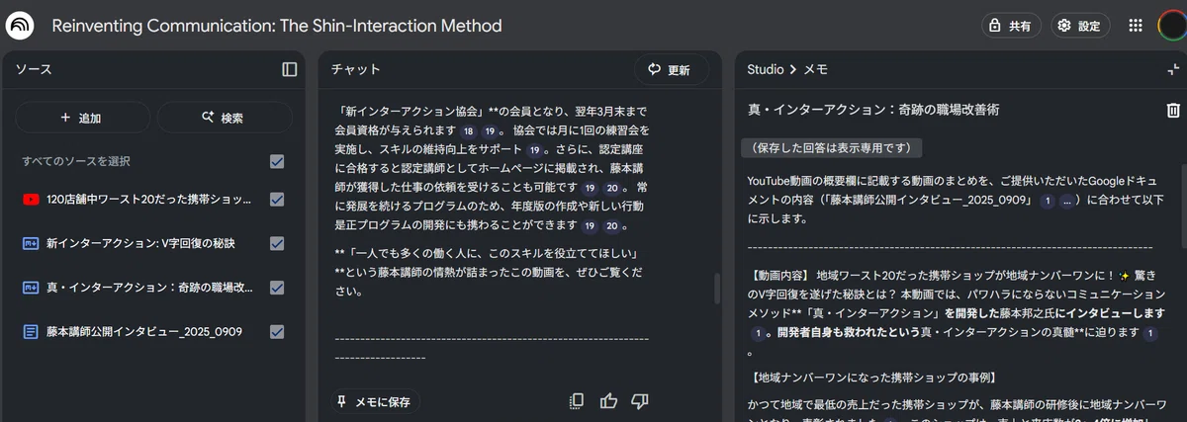Collapse the ソース panel
This screenshot has width=1187, height=422.
coord(289,69)
